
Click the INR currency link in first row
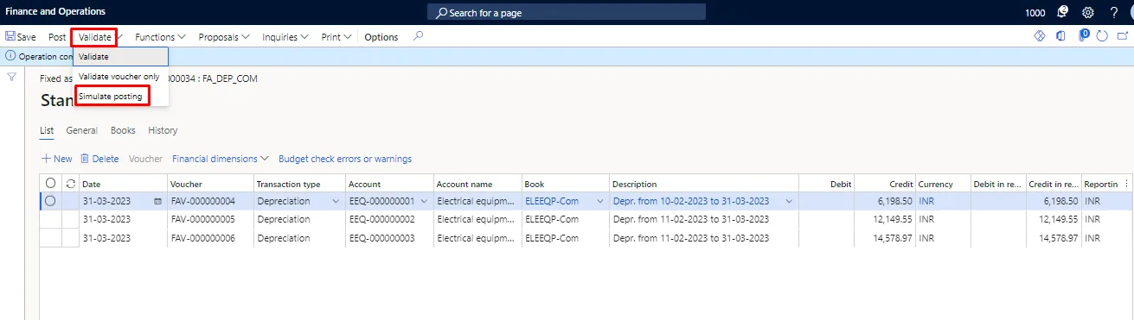[926, 201]
